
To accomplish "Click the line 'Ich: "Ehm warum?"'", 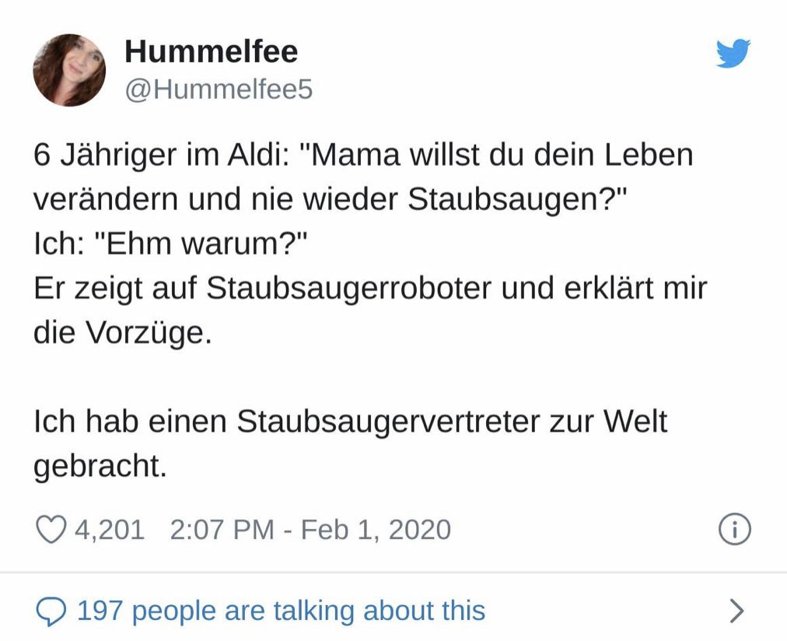I will tap(170, 244).
